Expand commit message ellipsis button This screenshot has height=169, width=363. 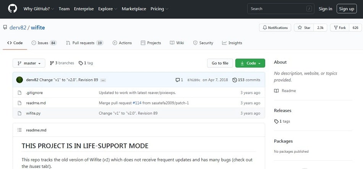point(103,80)
